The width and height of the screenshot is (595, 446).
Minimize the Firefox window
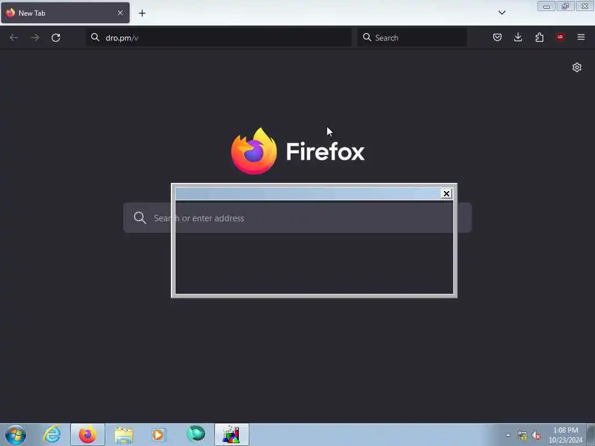[x=546, y=6]
